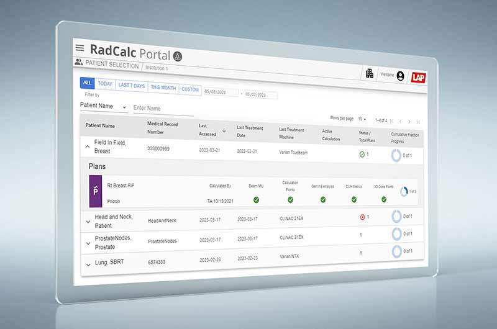Click the Patient Name column header
The image size is (497, 329).
click(x=100, y=125)
